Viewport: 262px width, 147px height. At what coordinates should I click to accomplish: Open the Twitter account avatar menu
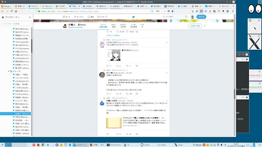[x=192, y=17]
